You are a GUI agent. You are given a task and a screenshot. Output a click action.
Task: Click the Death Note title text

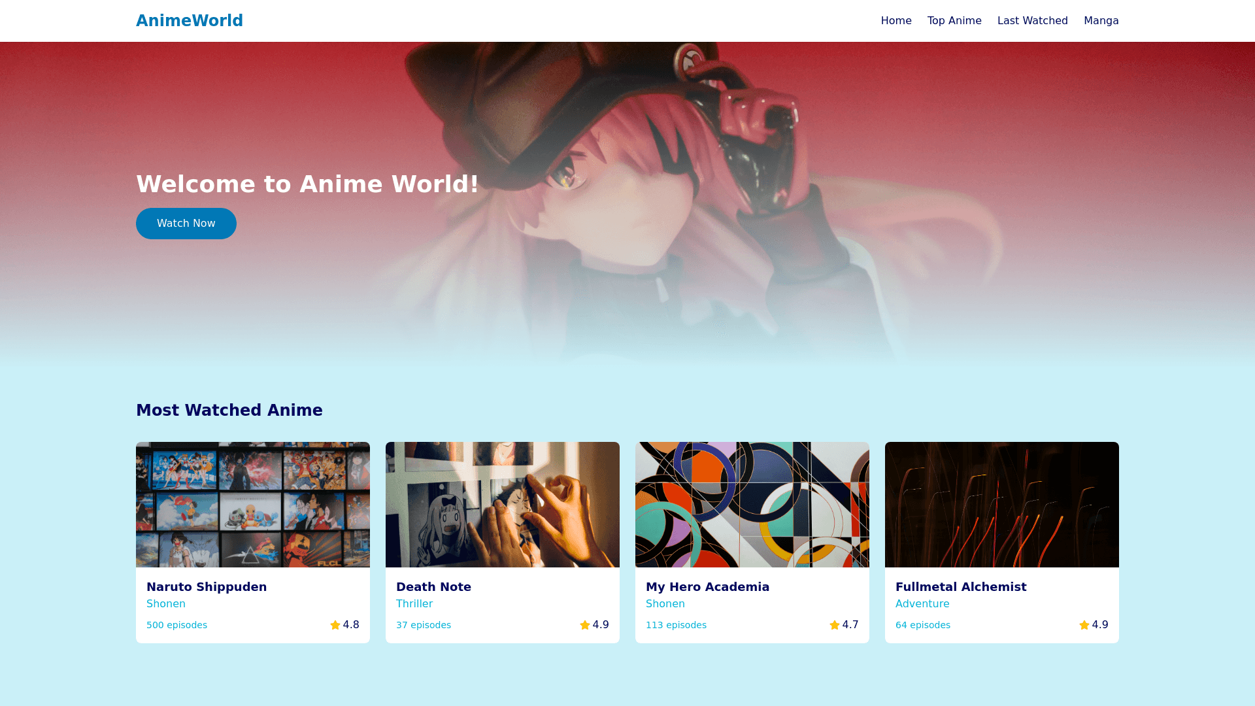433,587
